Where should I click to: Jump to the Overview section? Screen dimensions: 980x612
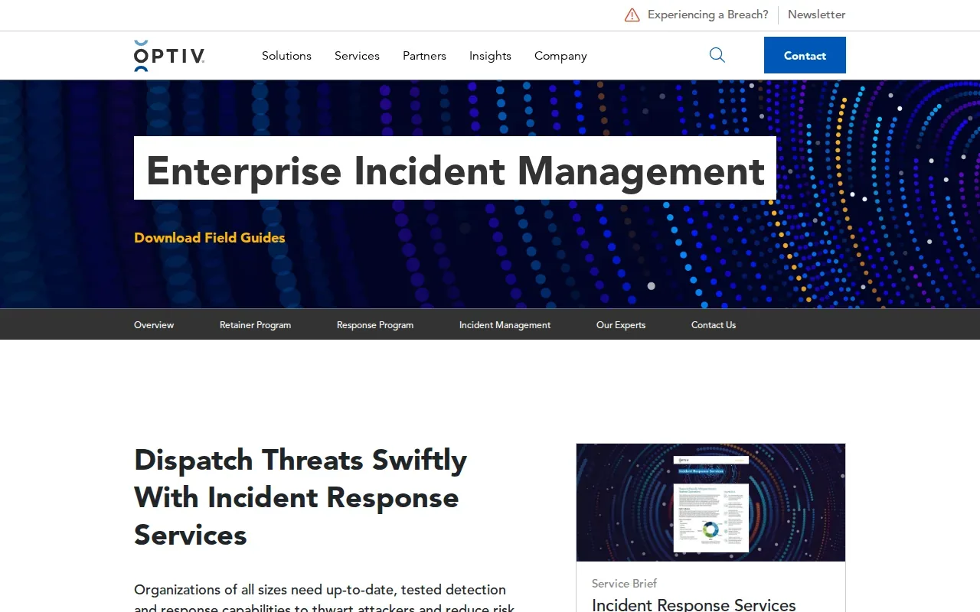pyautogui.click(x=154, y=325)
